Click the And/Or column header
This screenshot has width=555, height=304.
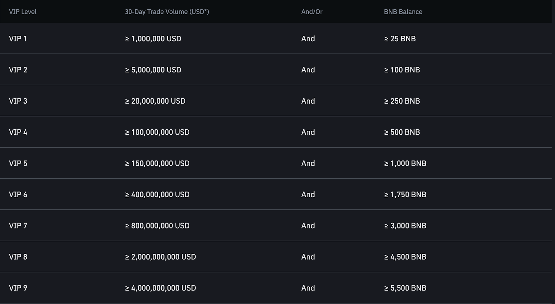click(311, 12)
